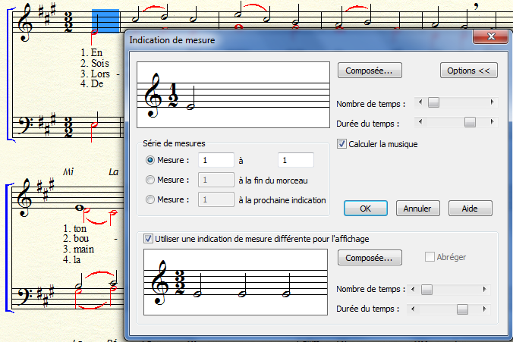This screenshot has height=342, width=513.
Task: Open the lower Composée... display button
Action: pyautogui.click(x=369, y=258)
